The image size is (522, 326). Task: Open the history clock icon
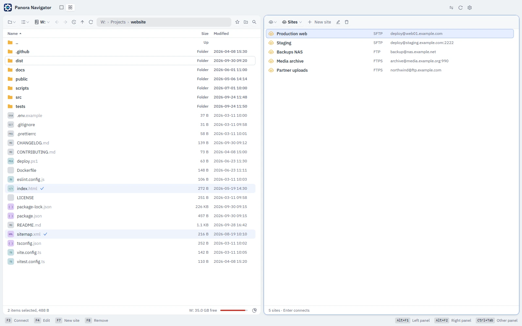(x=74, y=22)
